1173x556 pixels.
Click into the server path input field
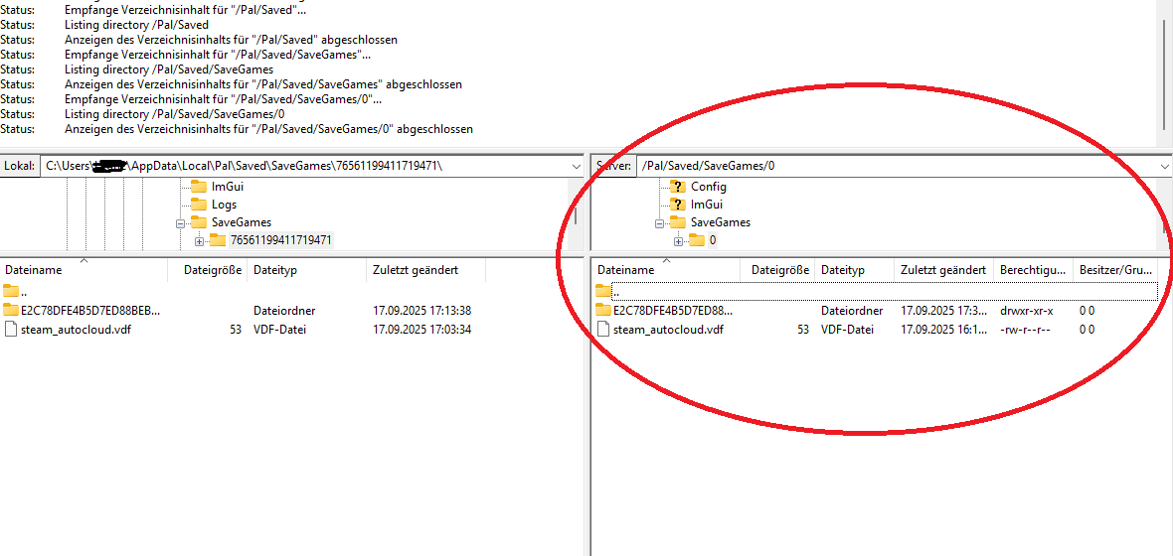point(895,166)
